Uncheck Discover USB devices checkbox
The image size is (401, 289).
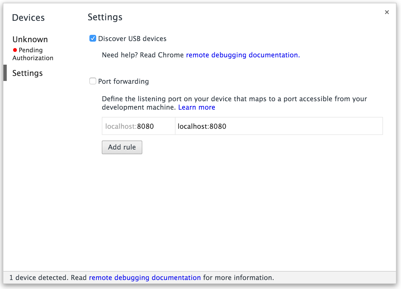click(93, 38)
